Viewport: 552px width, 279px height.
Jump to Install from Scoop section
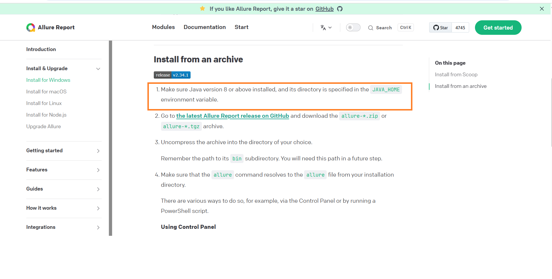pyautogui.click(x=456, y=75)
